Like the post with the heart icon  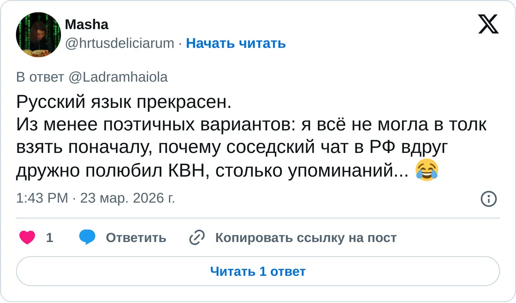(28, 238)
